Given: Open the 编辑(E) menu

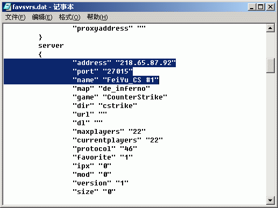Looking at the screenshot, I should click(x=42, y=17).
